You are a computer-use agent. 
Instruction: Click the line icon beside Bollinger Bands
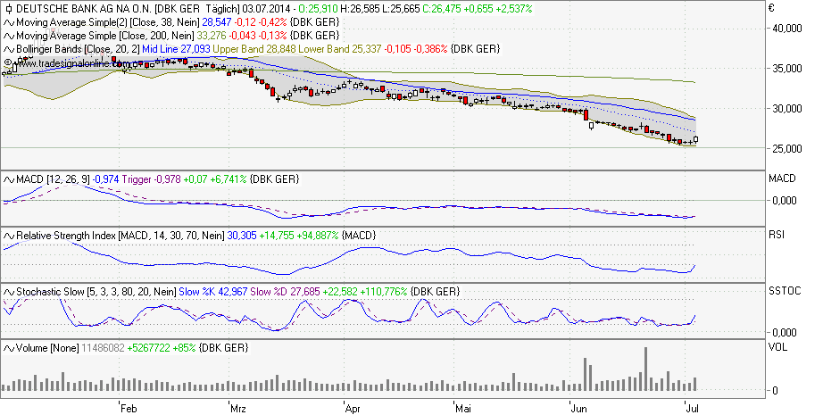[x=9, y=49]
